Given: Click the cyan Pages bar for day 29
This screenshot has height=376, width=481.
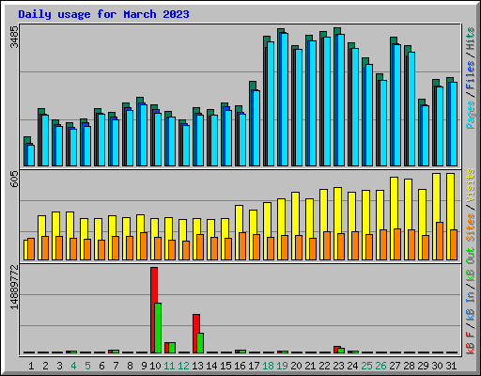Looking at the screenshot, I should (426, 135).
